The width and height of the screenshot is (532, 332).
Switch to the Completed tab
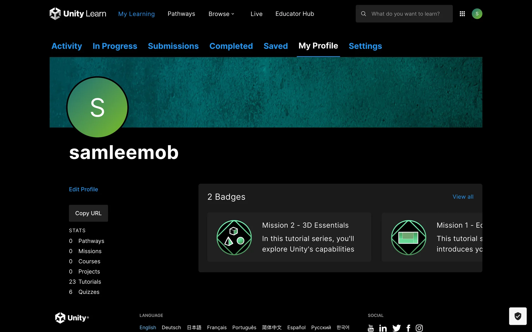tap(231, 46)
